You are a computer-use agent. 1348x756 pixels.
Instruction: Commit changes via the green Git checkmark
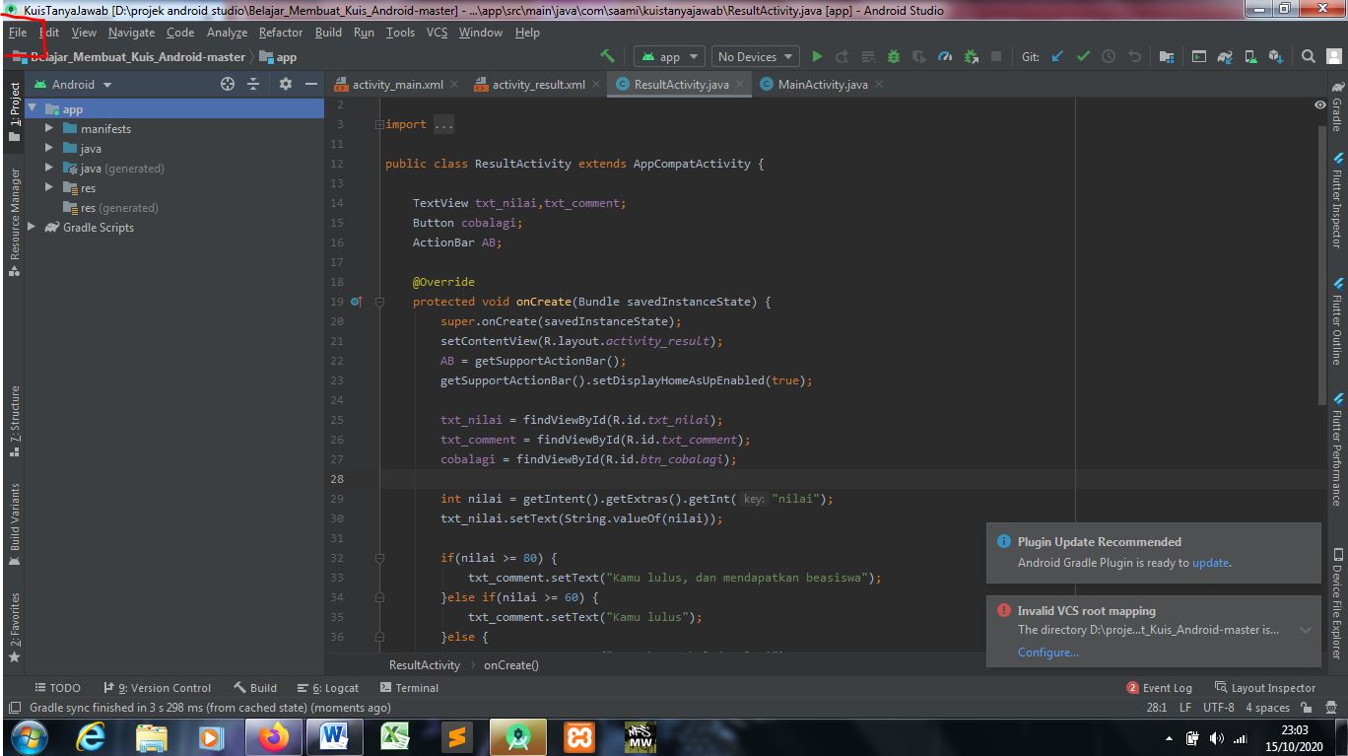(x=1082, y=56)
